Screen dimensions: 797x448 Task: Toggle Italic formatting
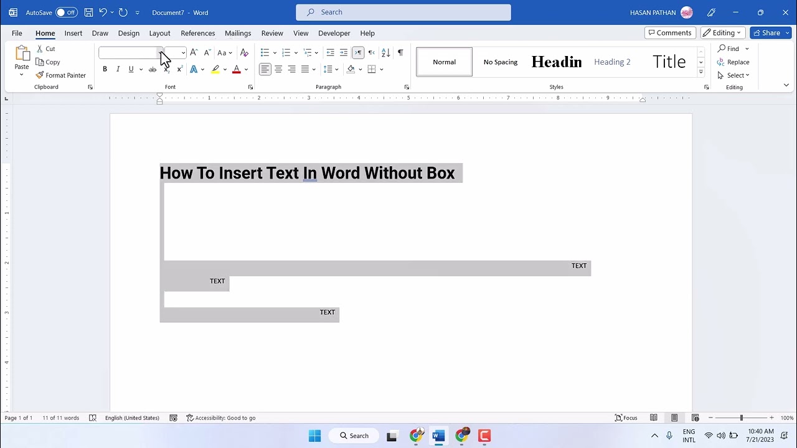point(118,69)
